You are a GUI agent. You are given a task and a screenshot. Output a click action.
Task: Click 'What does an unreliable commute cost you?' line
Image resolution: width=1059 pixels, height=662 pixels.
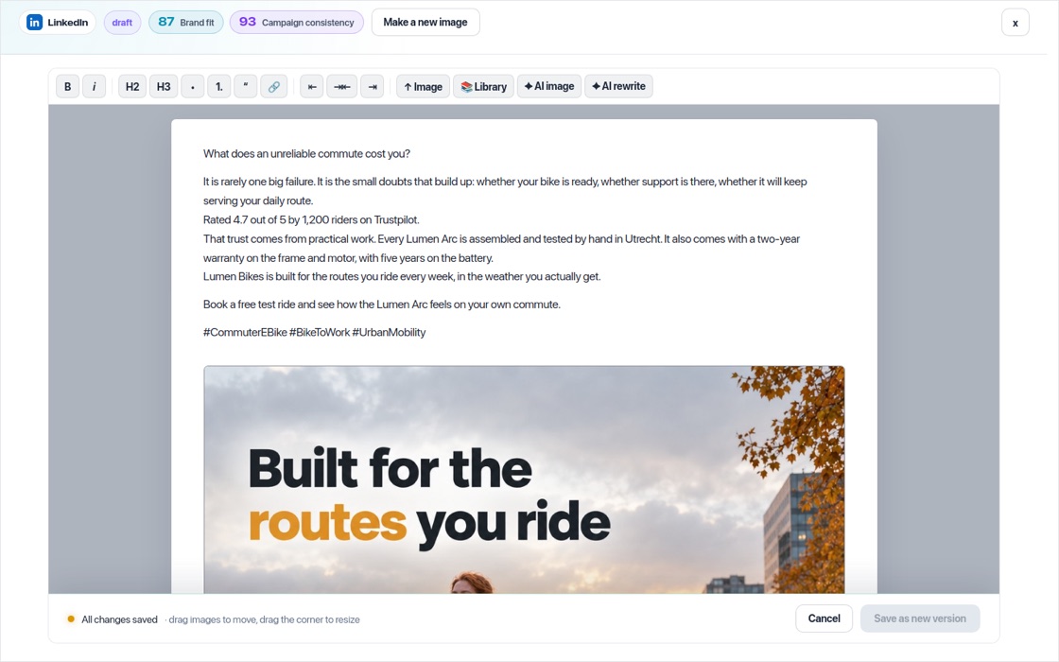306,153
